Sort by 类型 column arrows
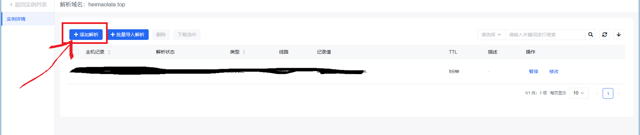 click(x=244, y=52)
